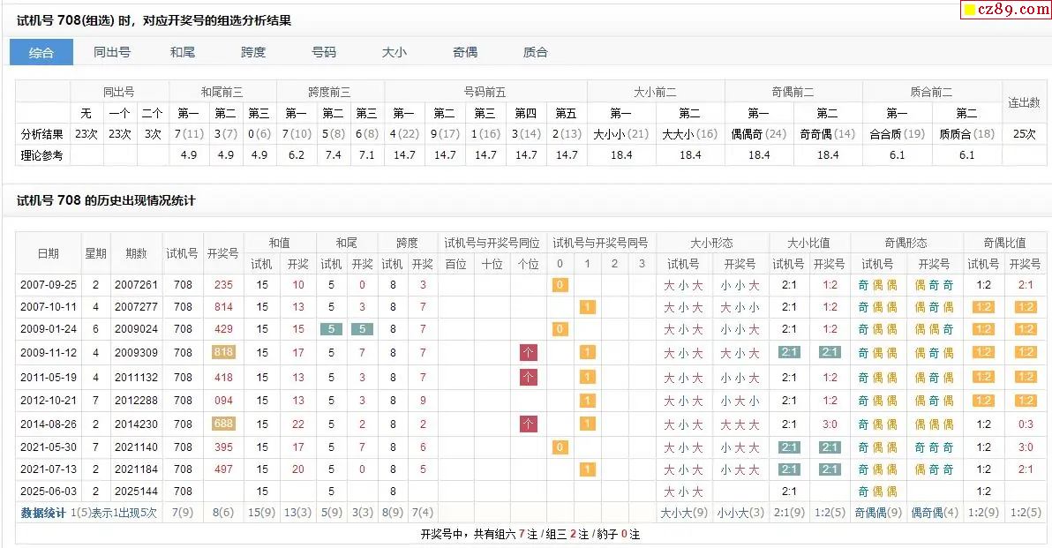Open the 和尾 tab at the top
1052x548 pixels.
coord(183,52)
